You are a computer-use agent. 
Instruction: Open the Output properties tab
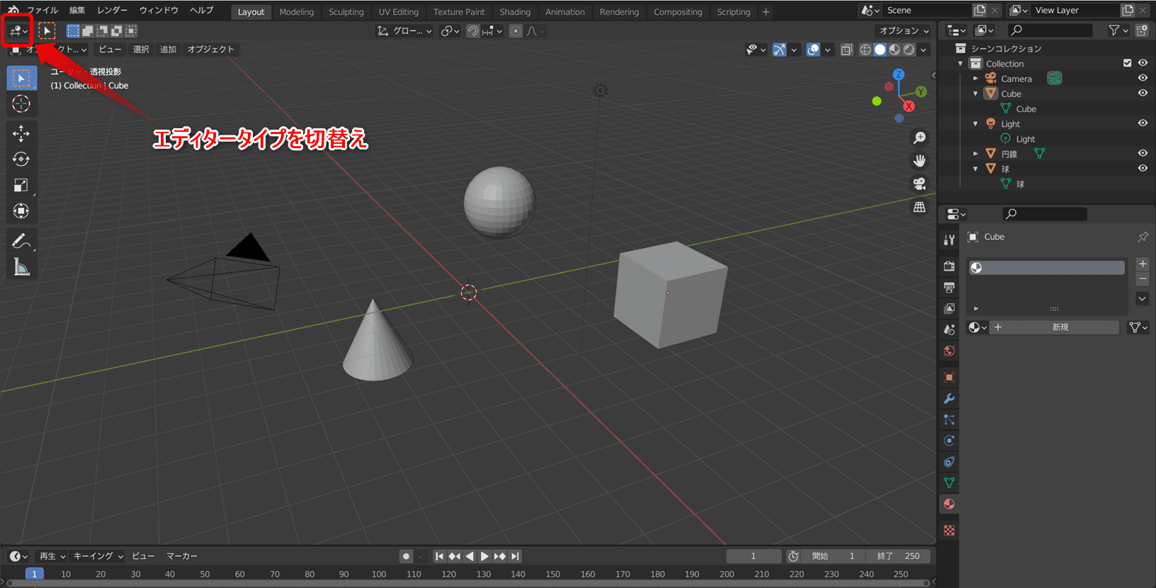949,288
